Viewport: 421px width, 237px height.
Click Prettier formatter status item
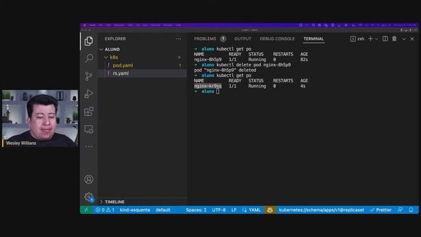click(x=381, y=210)
